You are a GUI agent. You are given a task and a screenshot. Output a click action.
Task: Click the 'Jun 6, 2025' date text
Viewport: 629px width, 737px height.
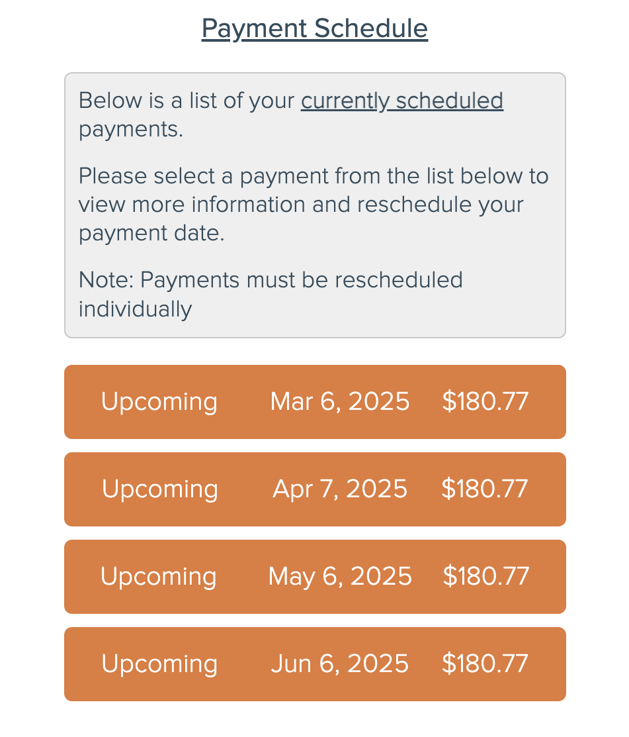coord(340,664)
